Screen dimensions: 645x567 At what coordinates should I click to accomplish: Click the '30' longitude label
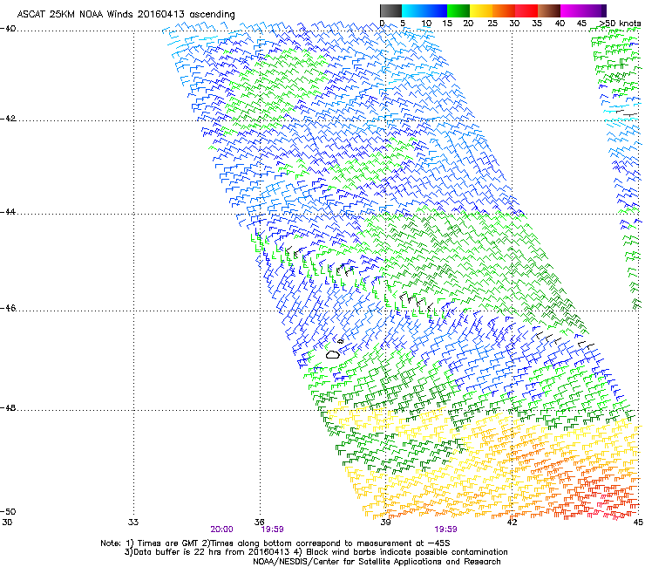(x=7, y=523)
